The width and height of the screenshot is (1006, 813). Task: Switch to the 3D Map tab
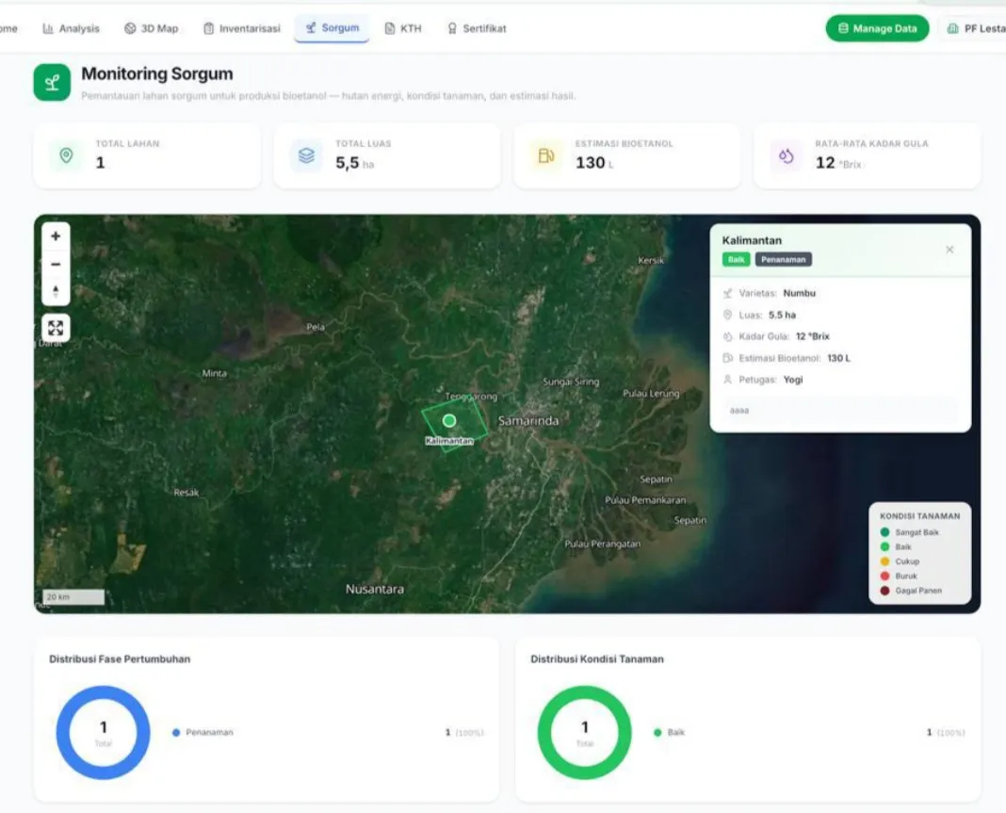tap(152, 28)
